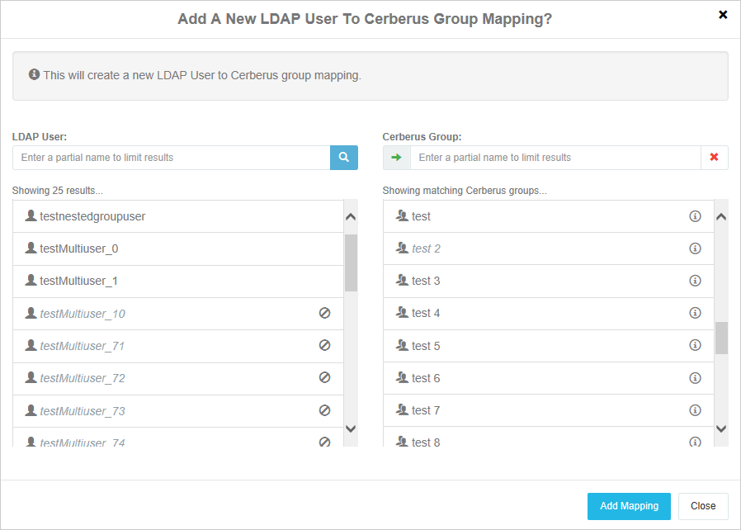Image resolution: width=741 pixels, height=530 pixels.
Task: Select testMultiuser_71 in LDAP user list
Action: [x=178, y=346]
